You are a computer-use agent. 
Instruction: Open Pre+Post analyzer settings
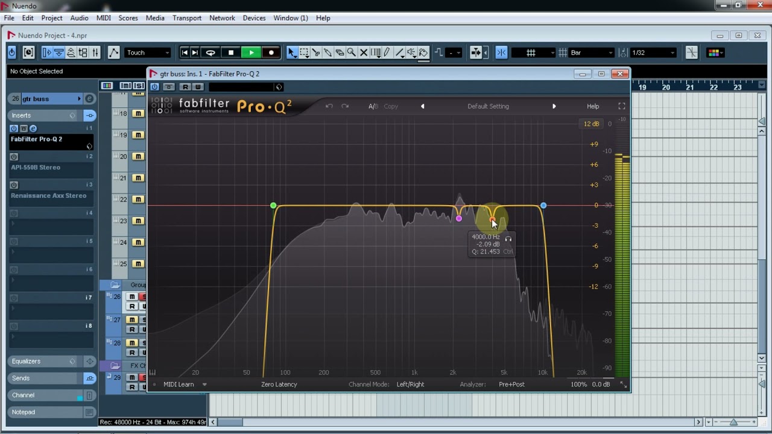click(x=511, y=385)
